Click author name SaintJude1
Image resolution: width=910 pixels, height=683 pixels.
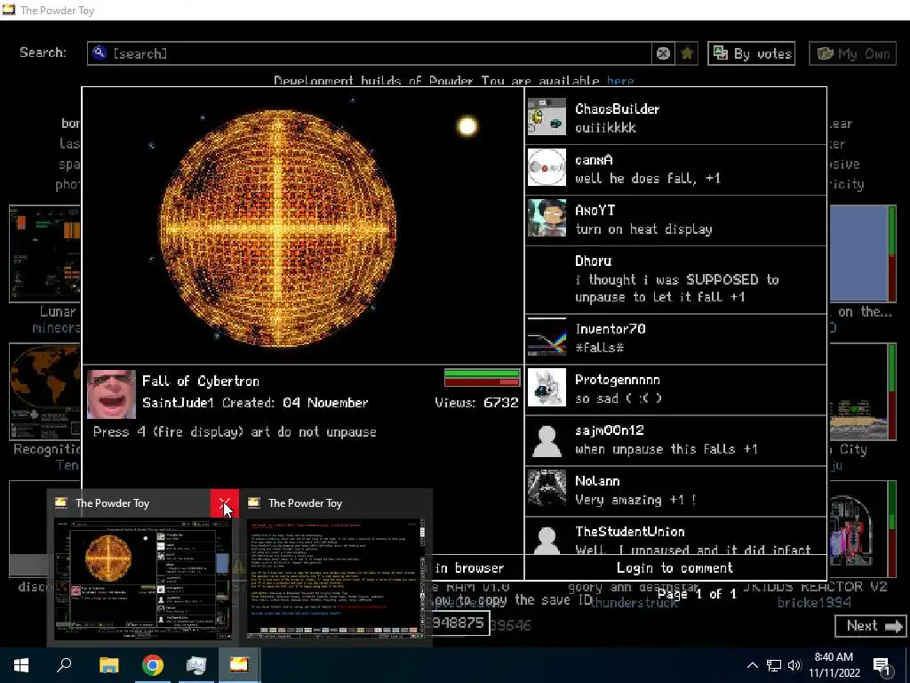178,403
